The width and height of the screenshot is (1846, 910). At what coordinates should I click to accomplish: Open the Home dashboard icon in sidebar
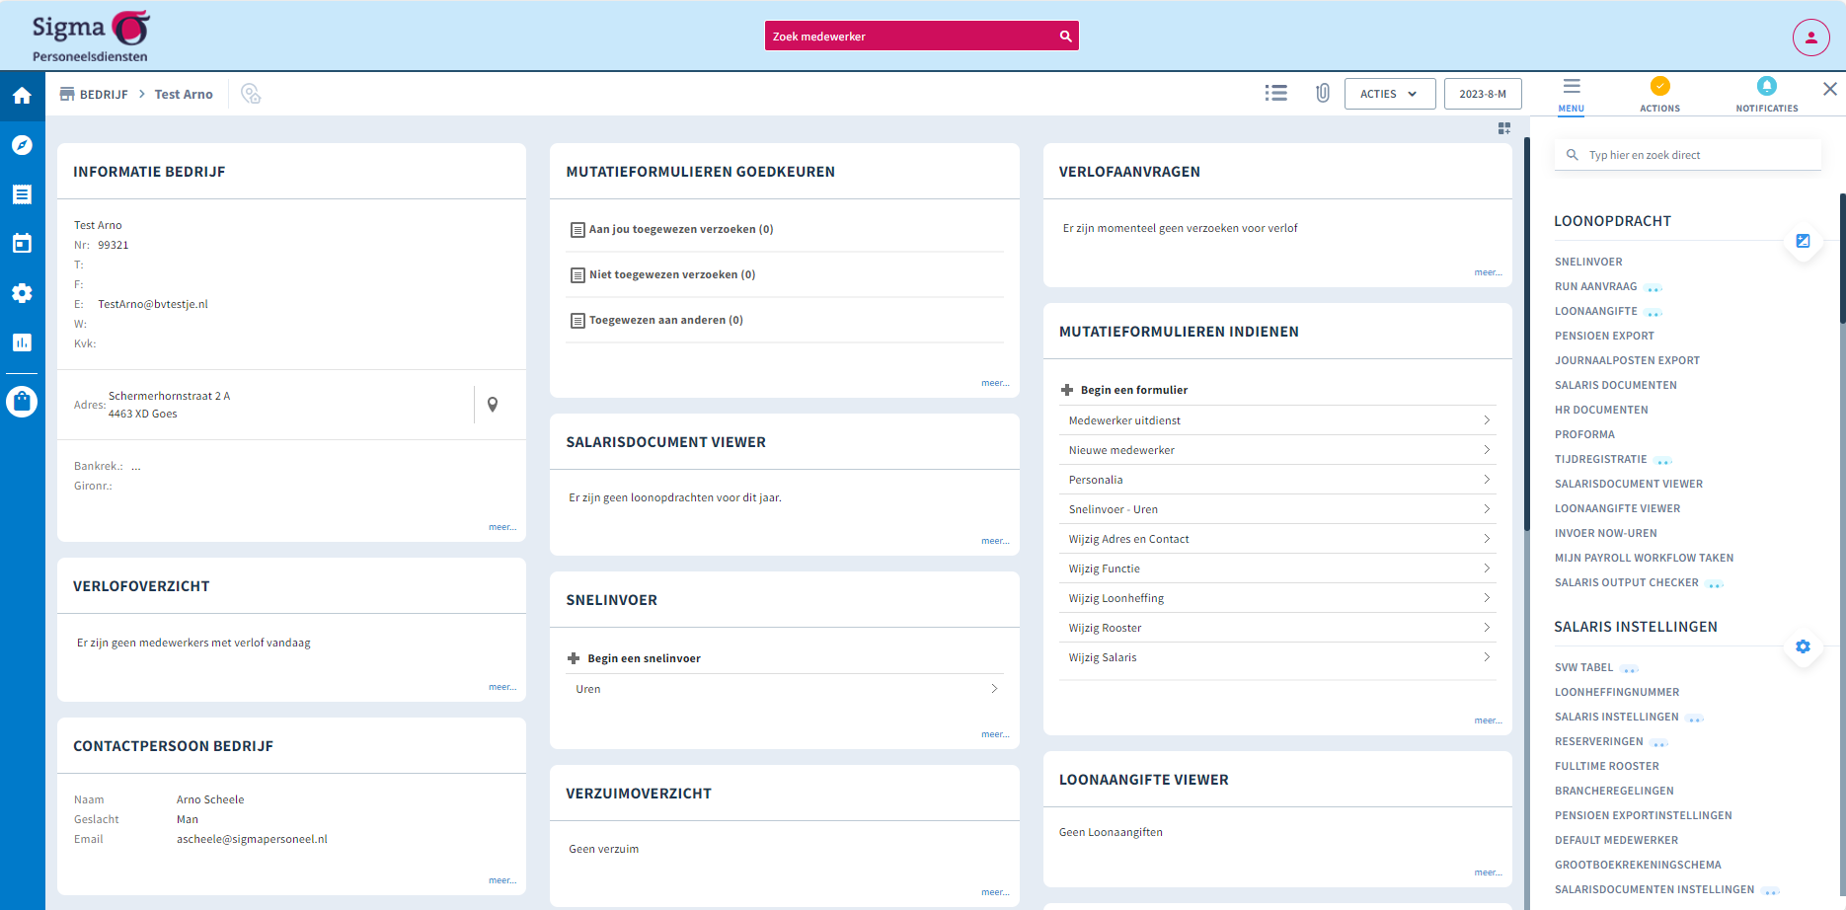pos(22,95)
